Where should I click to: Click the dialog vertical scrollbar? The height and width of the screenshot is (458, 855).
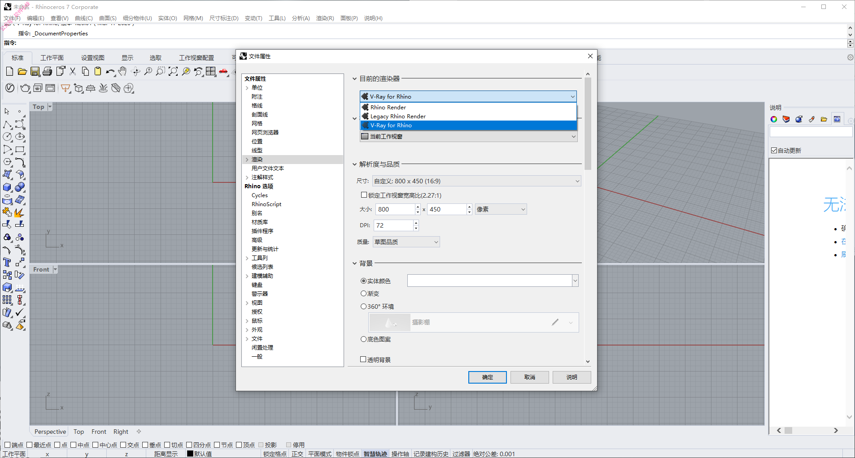tap(588, 123)
